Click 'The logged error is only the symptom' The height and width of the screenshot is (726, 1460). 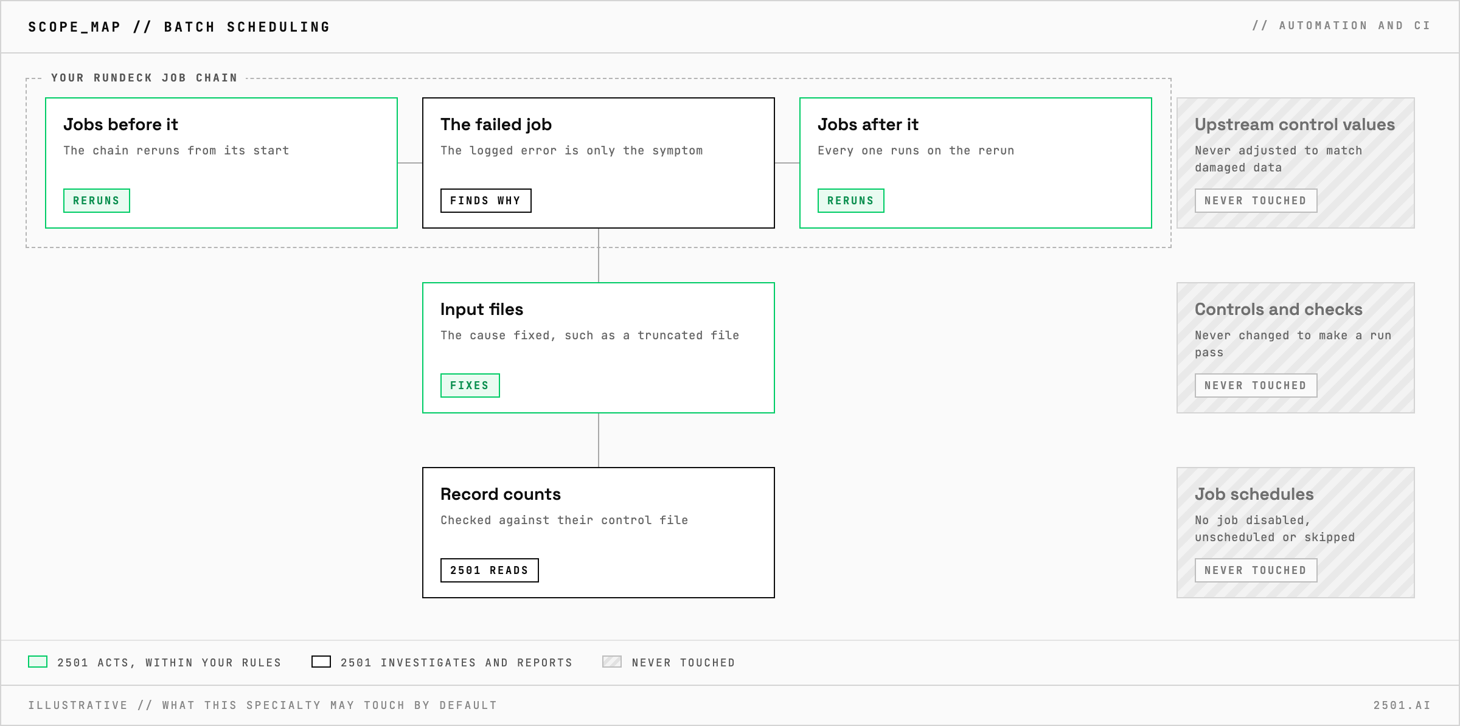(572, 150)
